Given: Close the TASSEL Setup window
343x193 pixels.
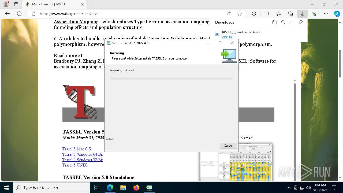Looking at the screenshot, I should [232, 43].
